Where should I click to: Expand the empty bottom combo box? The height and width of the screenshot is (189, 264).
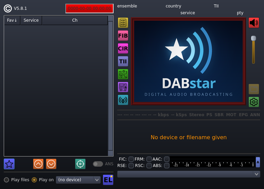point(189,174)
